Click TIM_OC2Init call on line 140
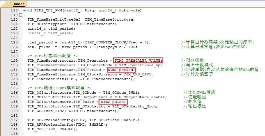Viewport: 265px width, 136px height. pos(73,111)
